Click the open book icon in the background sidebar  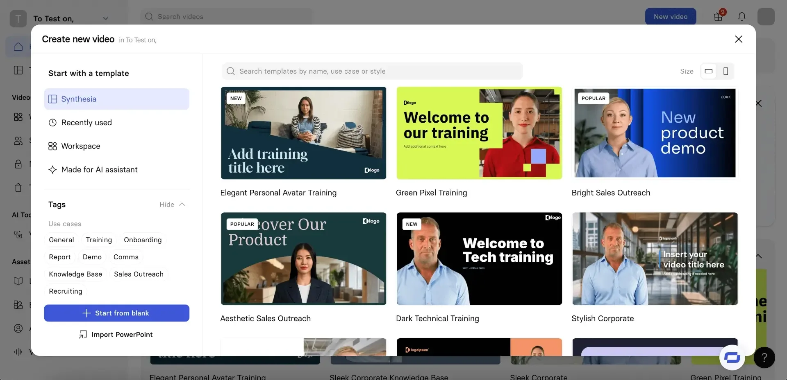18,281
